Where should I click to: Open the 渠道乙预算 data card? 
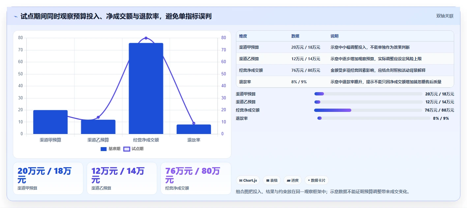pos(122,178)
